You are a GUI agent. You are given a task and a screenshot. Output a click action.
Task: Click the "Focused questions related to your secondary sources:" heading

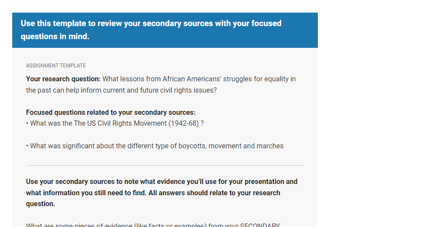(111, 113)
